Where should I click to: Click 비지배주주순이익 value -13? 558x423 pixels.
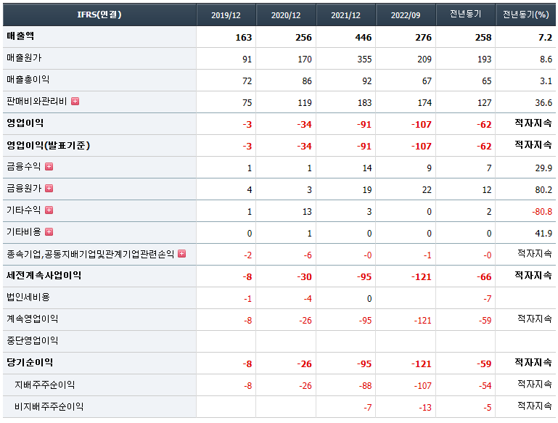click(425, 408)
